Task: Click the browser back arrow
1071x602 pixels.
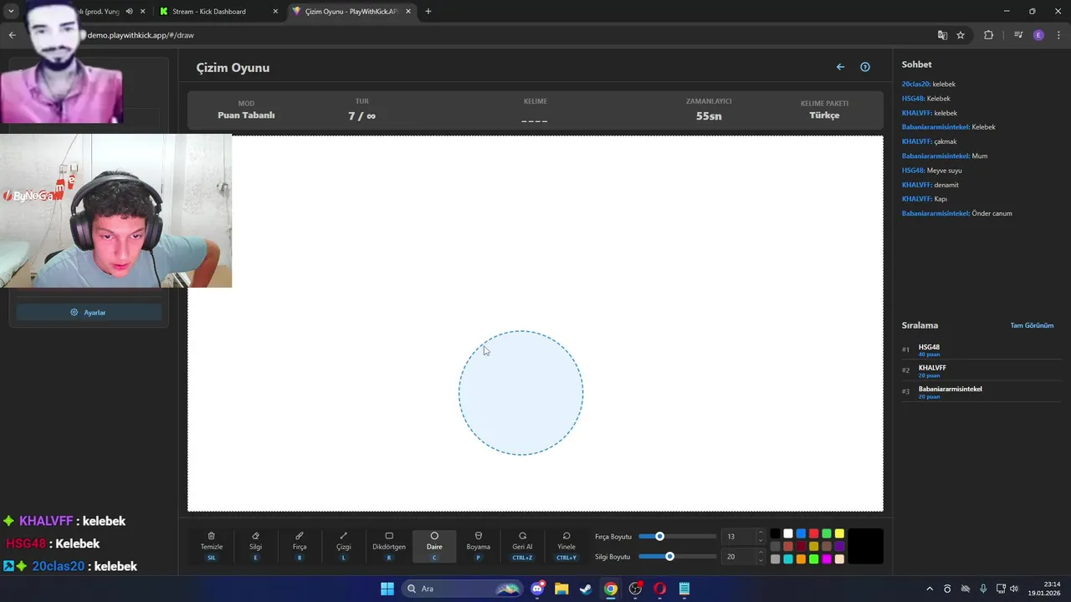Action: tap(12, 35)
